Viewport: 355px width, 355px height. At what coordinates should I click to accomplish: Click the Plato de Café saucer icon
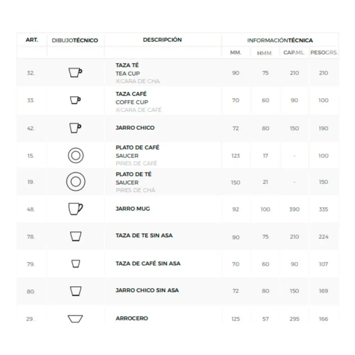pos(76,155)
